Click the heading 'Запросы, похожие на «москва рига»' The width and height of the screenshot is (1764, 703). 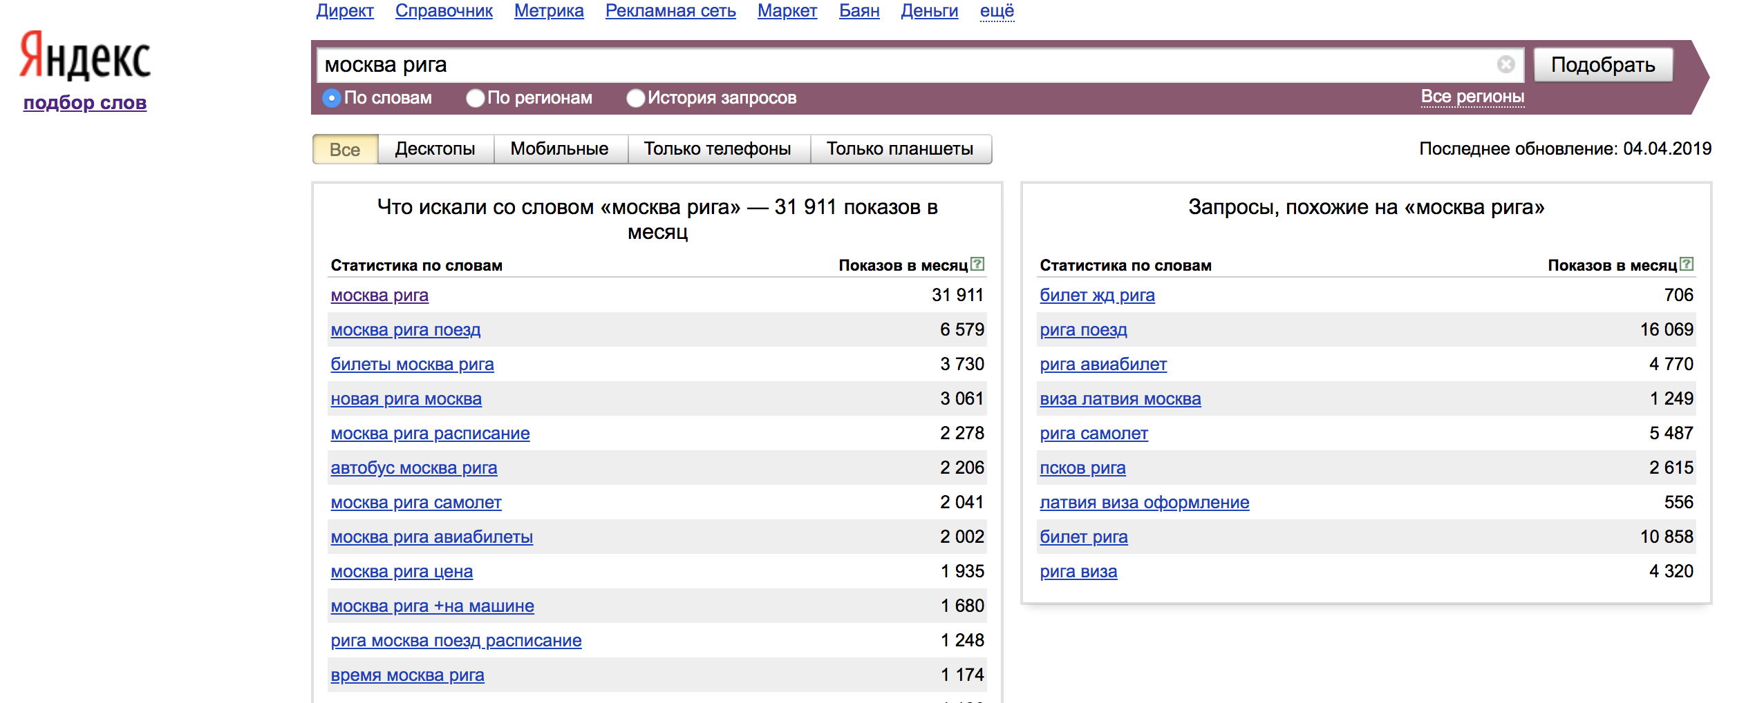tap(1366, 207)
